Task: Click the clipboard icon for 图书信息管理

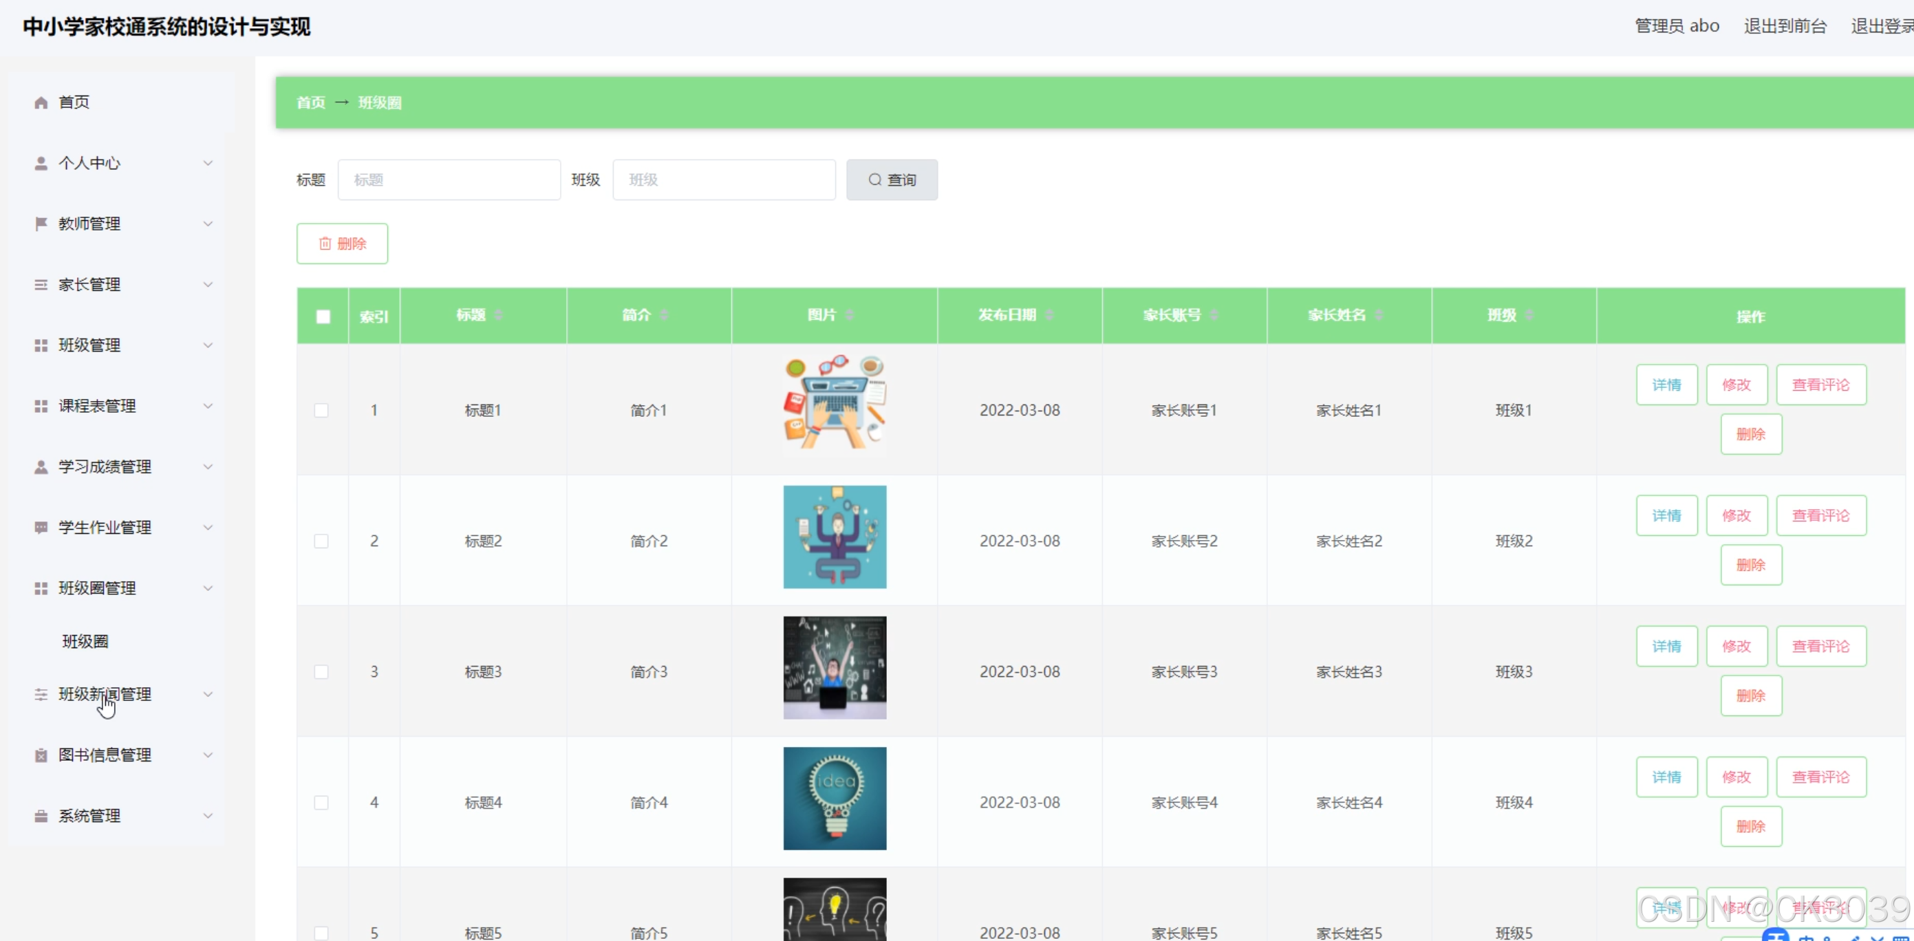Action: 41,755
